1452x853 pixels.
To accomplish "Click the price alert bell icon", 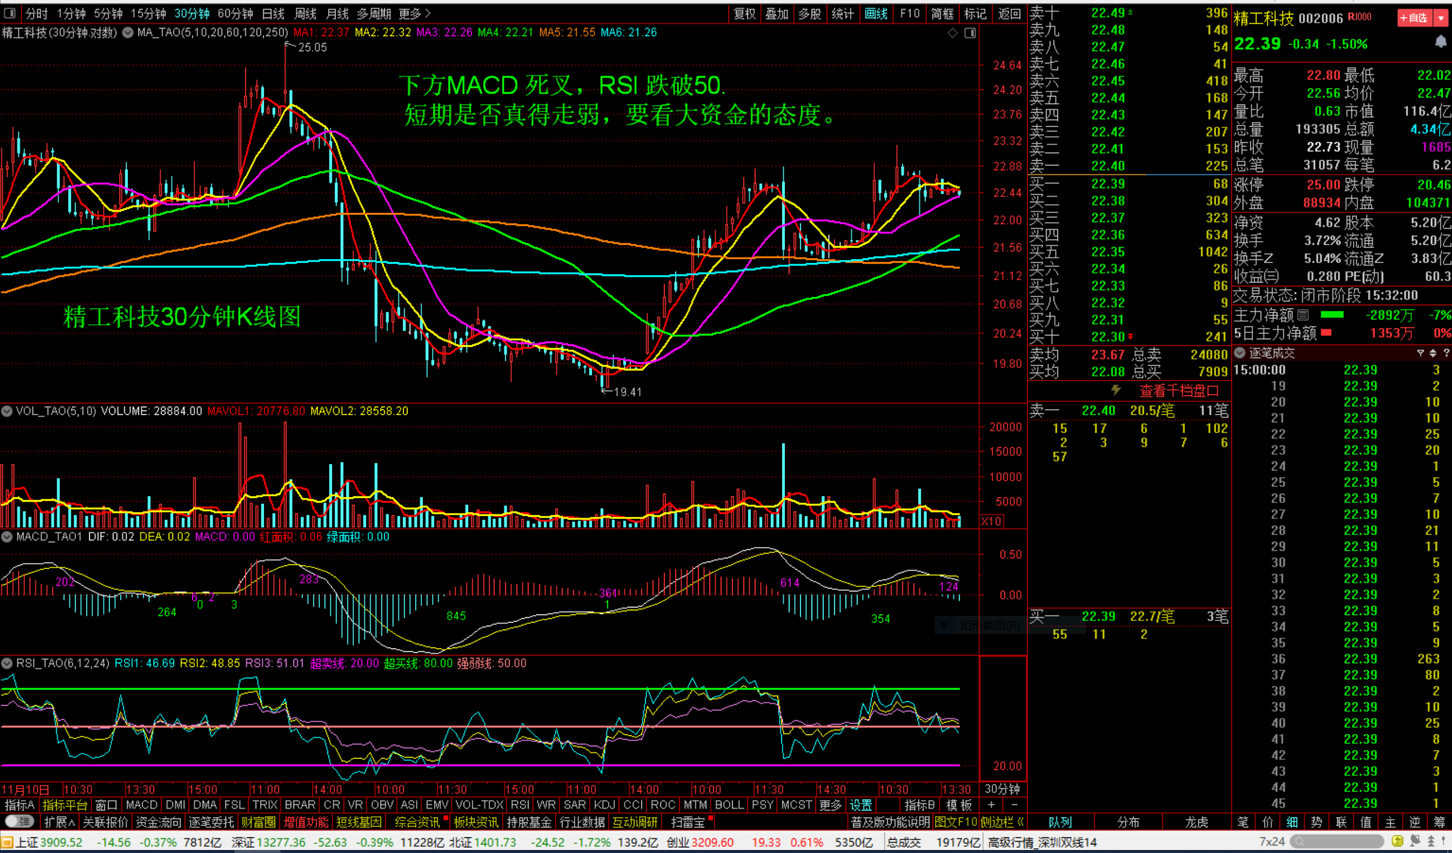I will click(x=1441, y=42).
